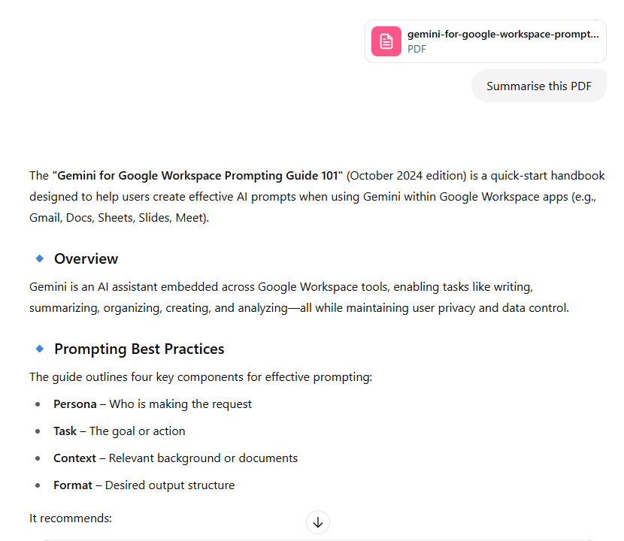The height and width of the screenshot is (541, 624).
Task: Open the gemini-for-google-workspace PDF attachment filename
Action: [x=503, y=35]
